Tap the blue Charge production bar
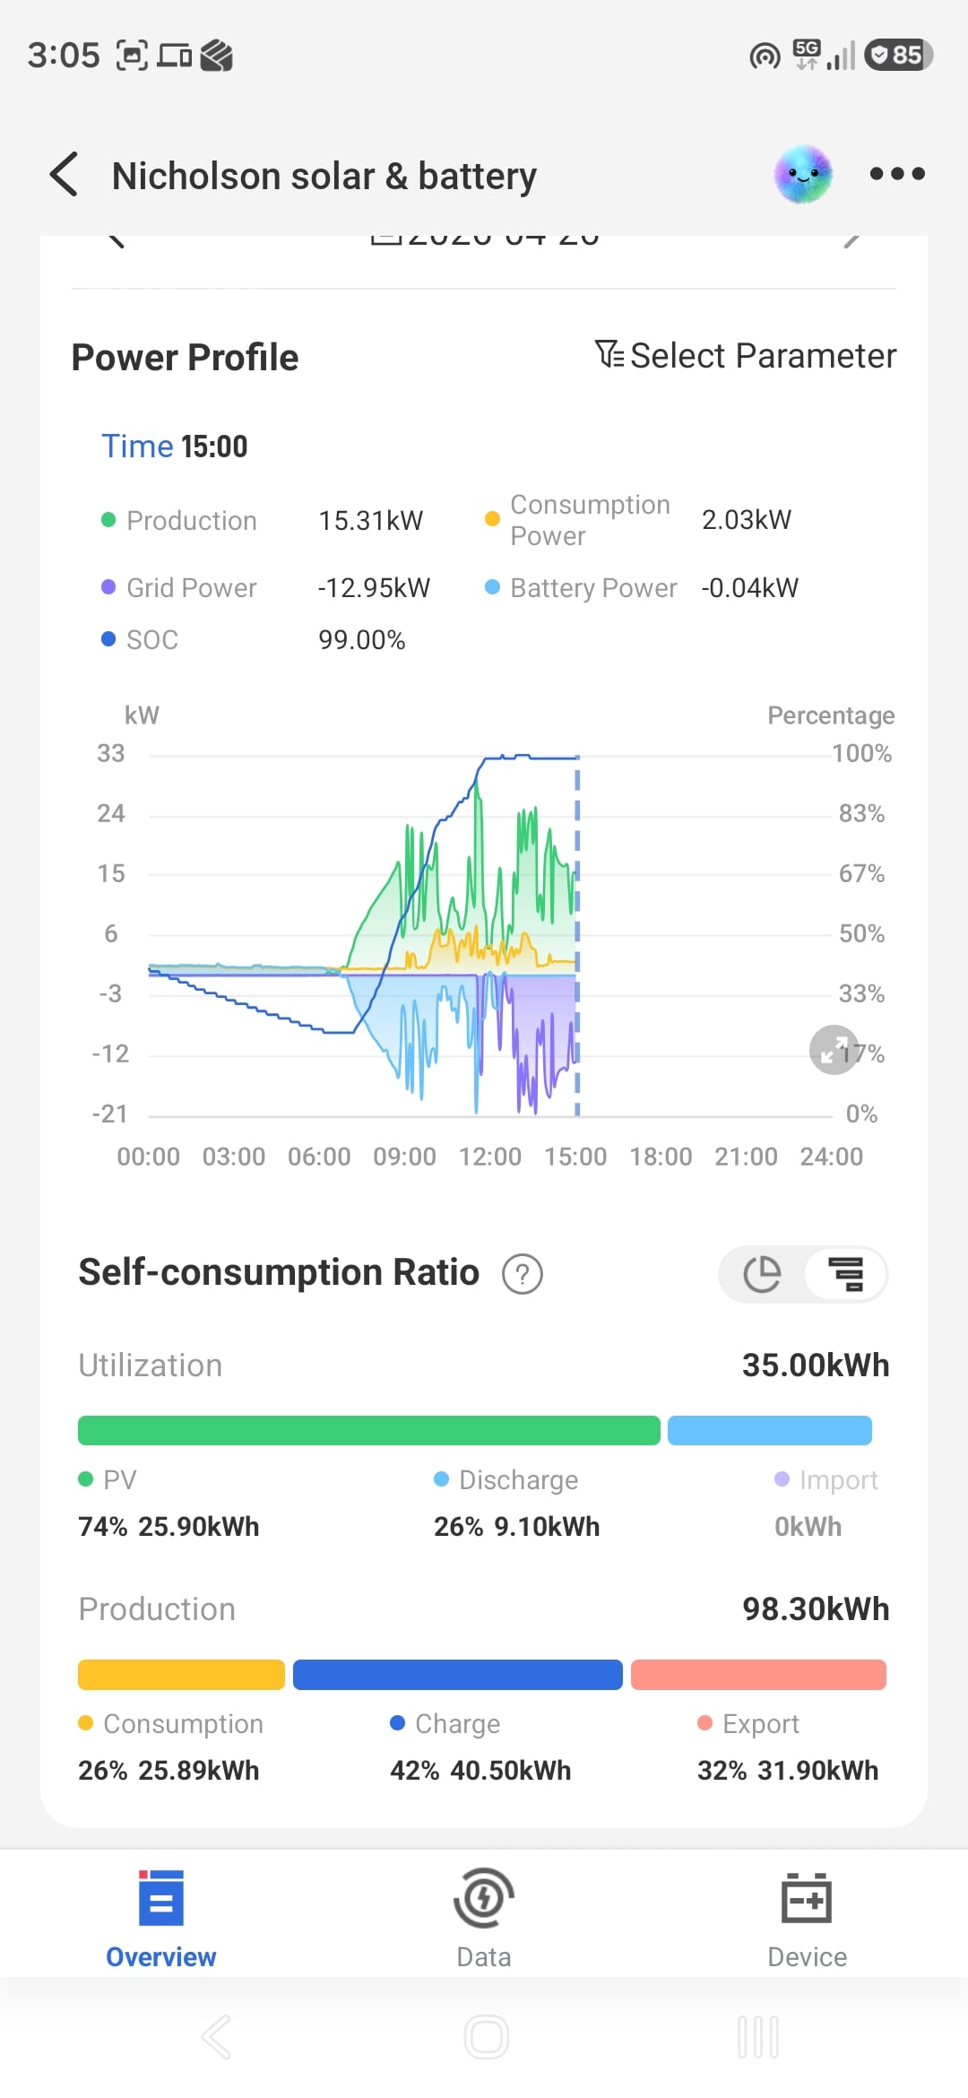The image size is (968, 2098). (x=457, y=1675)
